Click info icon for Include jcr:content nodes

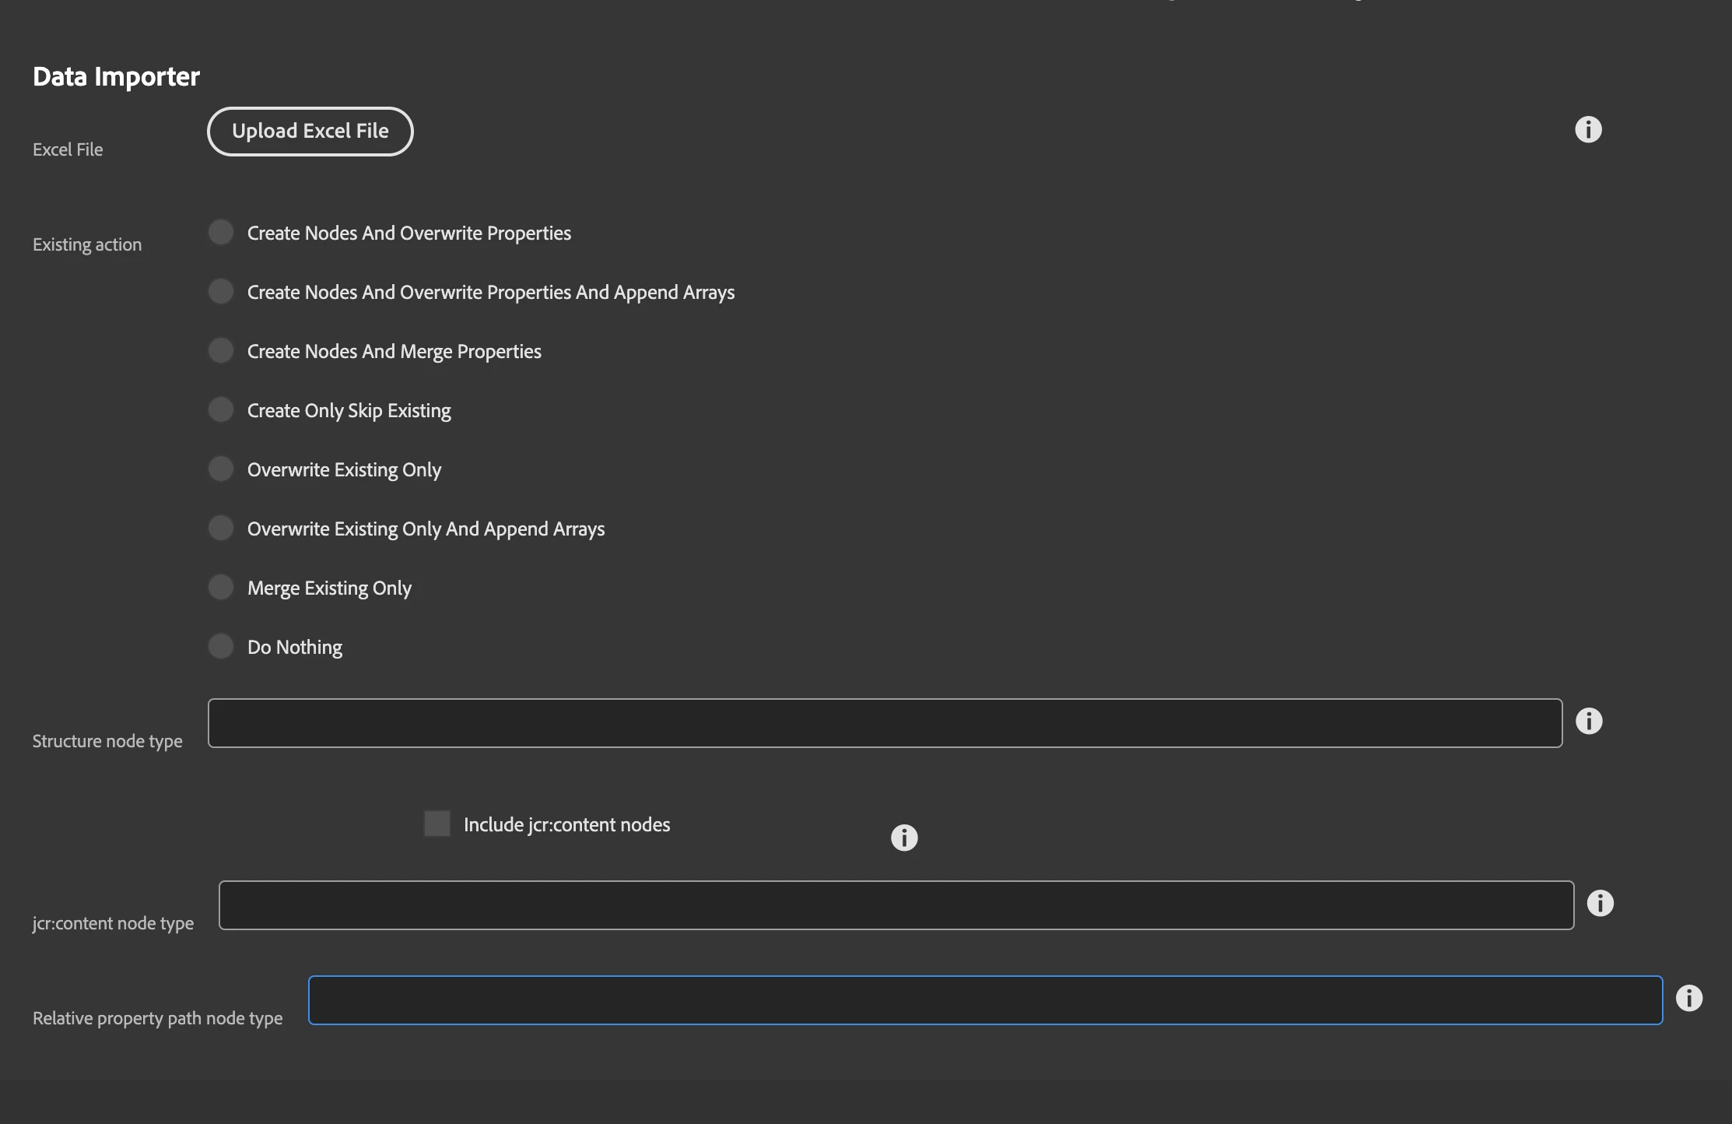coord(903,838)
